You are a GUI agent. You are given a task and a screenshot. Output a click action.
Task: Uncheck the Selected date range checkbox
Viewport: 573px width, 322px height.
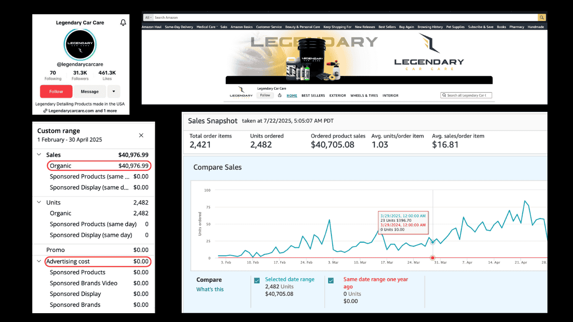(x=257, y=280)
